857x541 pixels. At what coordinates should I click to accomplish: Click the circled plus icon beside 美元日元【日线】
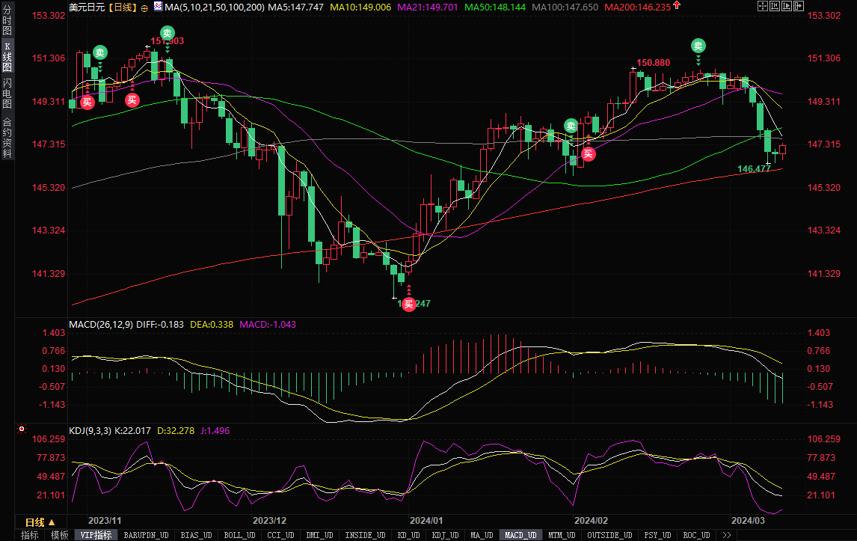coord(144,8)
